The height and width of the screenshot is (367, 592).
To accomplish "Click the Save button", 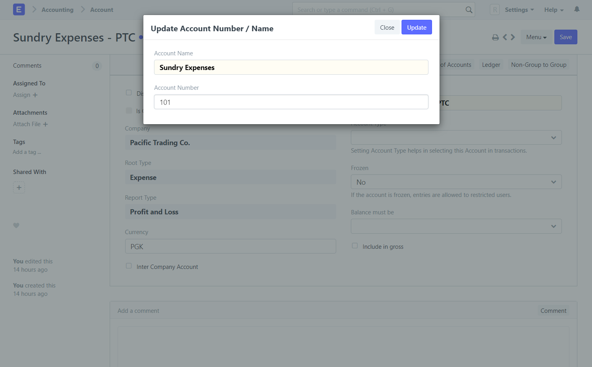I will pyautogui.click(x=565, y=37).
